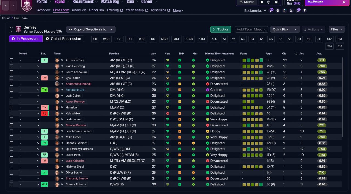Open the settings gear icon
351x194 pixels.
(276, 2)
